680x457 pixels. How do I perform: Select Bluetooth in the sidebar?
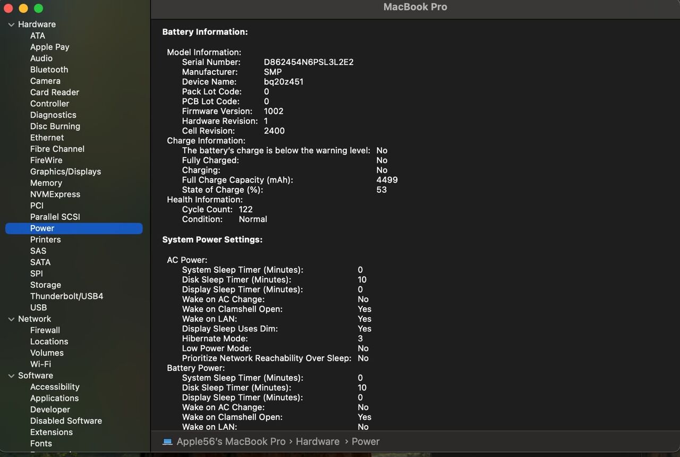(x=49, y=70)
